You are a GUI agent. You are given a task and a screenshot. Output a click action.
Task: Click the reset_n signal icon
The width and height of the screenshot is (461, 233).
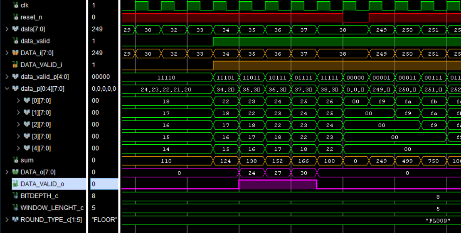(15, 17)
